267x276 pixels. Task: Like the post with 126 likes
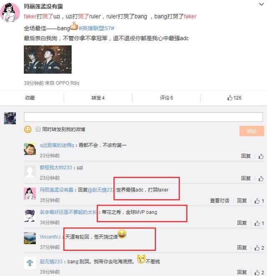234,98
